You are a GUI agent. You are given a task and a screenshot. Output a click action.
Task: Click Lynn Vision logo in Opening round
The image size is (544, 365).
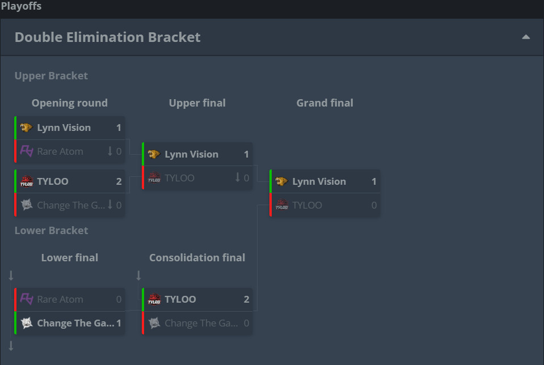[x=26, y=128]
